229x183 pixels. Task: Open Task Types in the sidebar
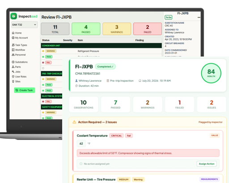tap(20, 45)
